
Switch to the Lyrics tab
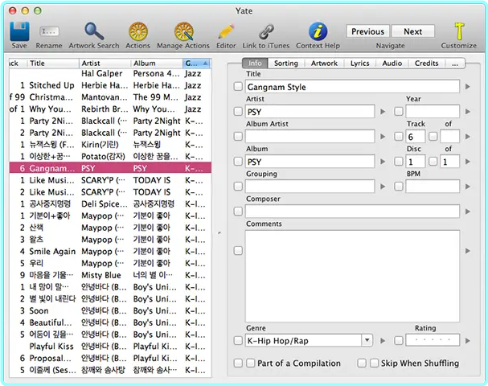pos(360,64)
